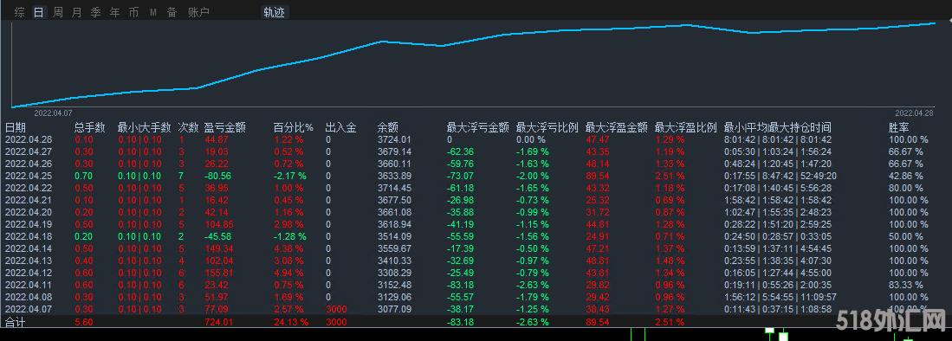This screenshot has width=952, height=341.
Task: Sort by the 胜率 column header
Action: pyautogui.click(x=899, y=127)
